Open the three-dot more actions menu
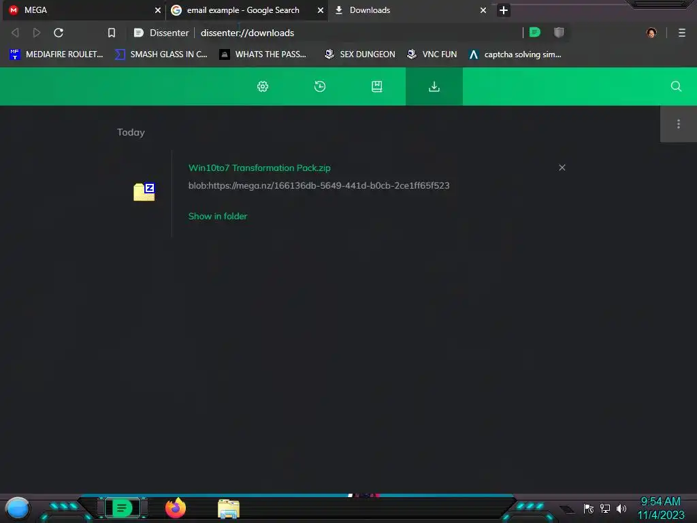The height and width of the screenshot is (523, 697). pos(679,124)
